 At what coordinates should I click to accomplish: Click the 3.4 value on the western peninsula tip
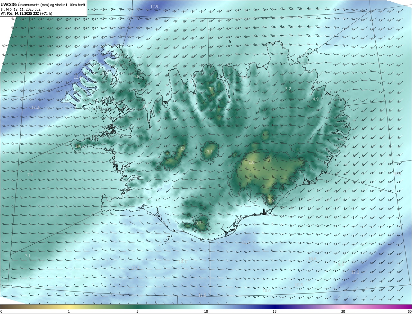pos(78,146)
